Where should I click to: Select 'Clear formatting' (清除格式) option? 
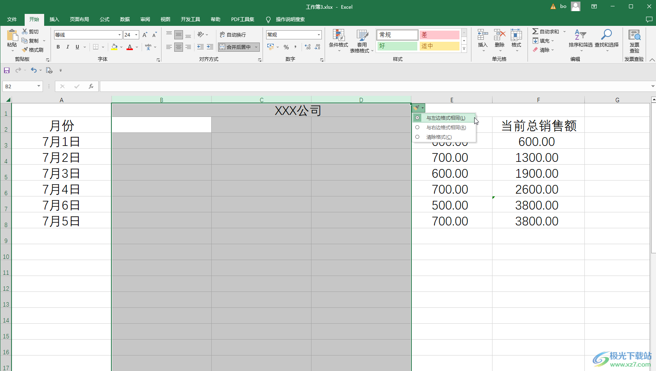click(444, 137)
